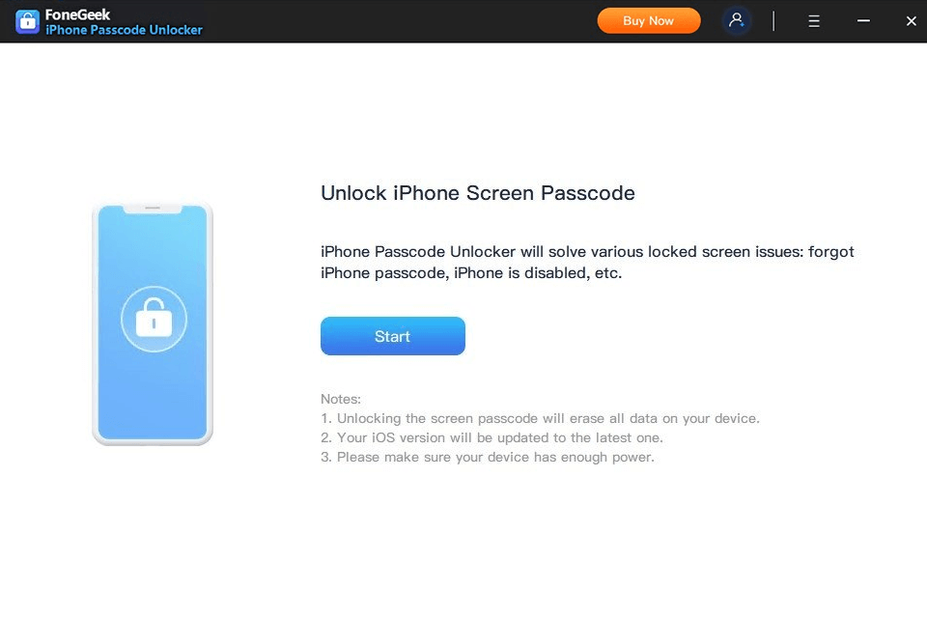Viewport: 927px width, 618px height.
Task: Click the Notes: label
Action: (341, 399)
